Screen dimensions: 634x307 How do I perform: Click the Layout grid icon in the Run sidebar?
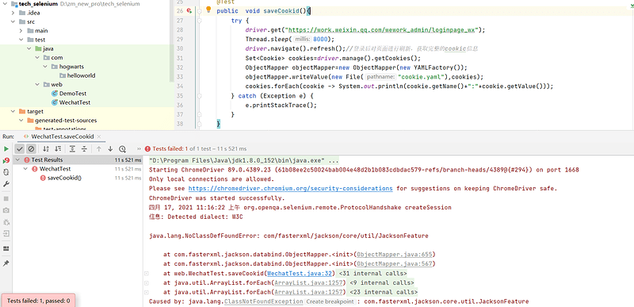click(x=6, y=248)
